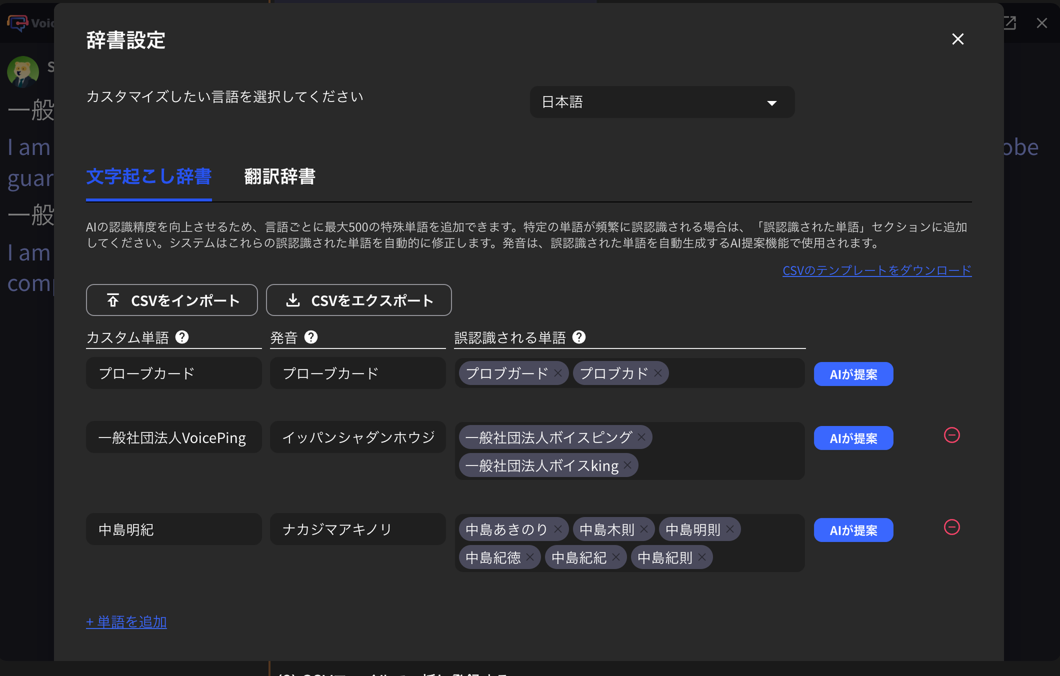Screen dimensions: 1060x676
Task: Switch to the 翻訳辞書 tab
Action: click(280, 177)
